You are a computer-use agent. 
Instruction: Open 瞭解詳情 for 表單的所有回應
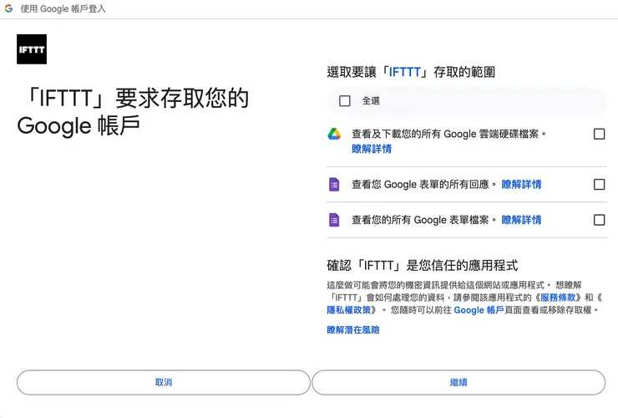521,184
